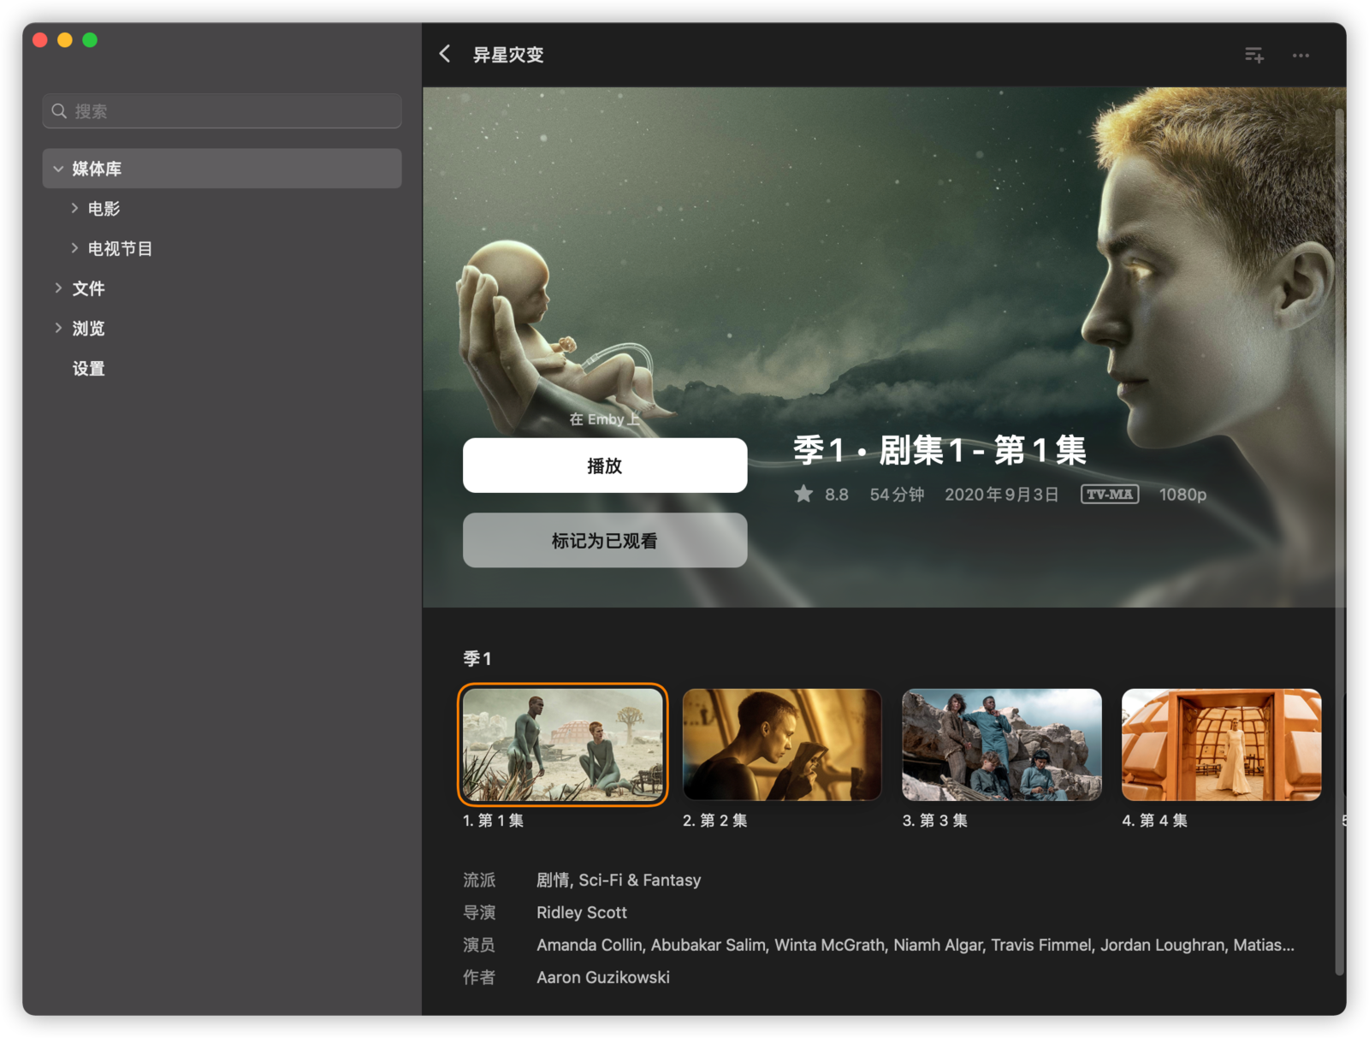Screen dimensions: 1369x1038
Task: Click the 异星灾变 page title
Action: click(508, 55)
